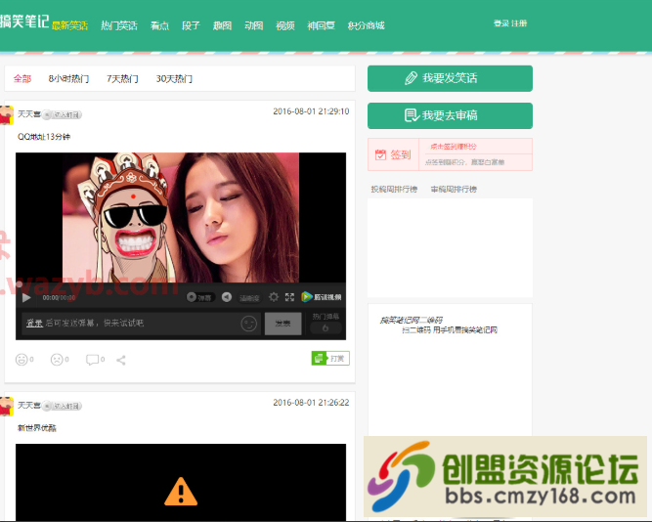This screenshot has width=652, height=522.
Task: Click the green 打赏 reward button
Action: click(x=330, y=358)
